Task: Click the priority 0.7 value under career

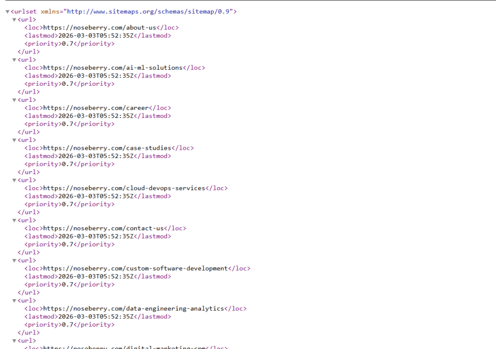Action: tap(67, 124)
